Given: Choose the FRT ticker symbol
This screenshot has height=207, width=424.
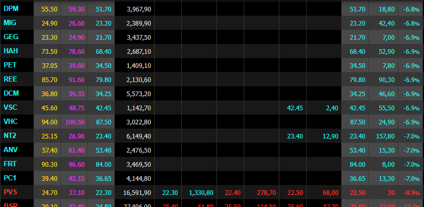Looking at the screenshot, I should tap(10, 164).
